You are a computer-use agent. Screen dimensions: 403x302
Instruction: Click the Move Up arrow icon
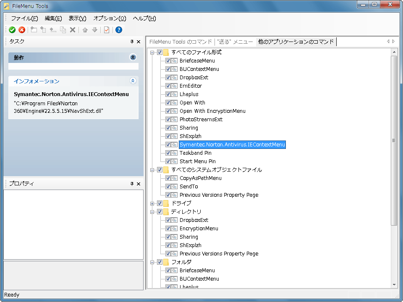85,30
